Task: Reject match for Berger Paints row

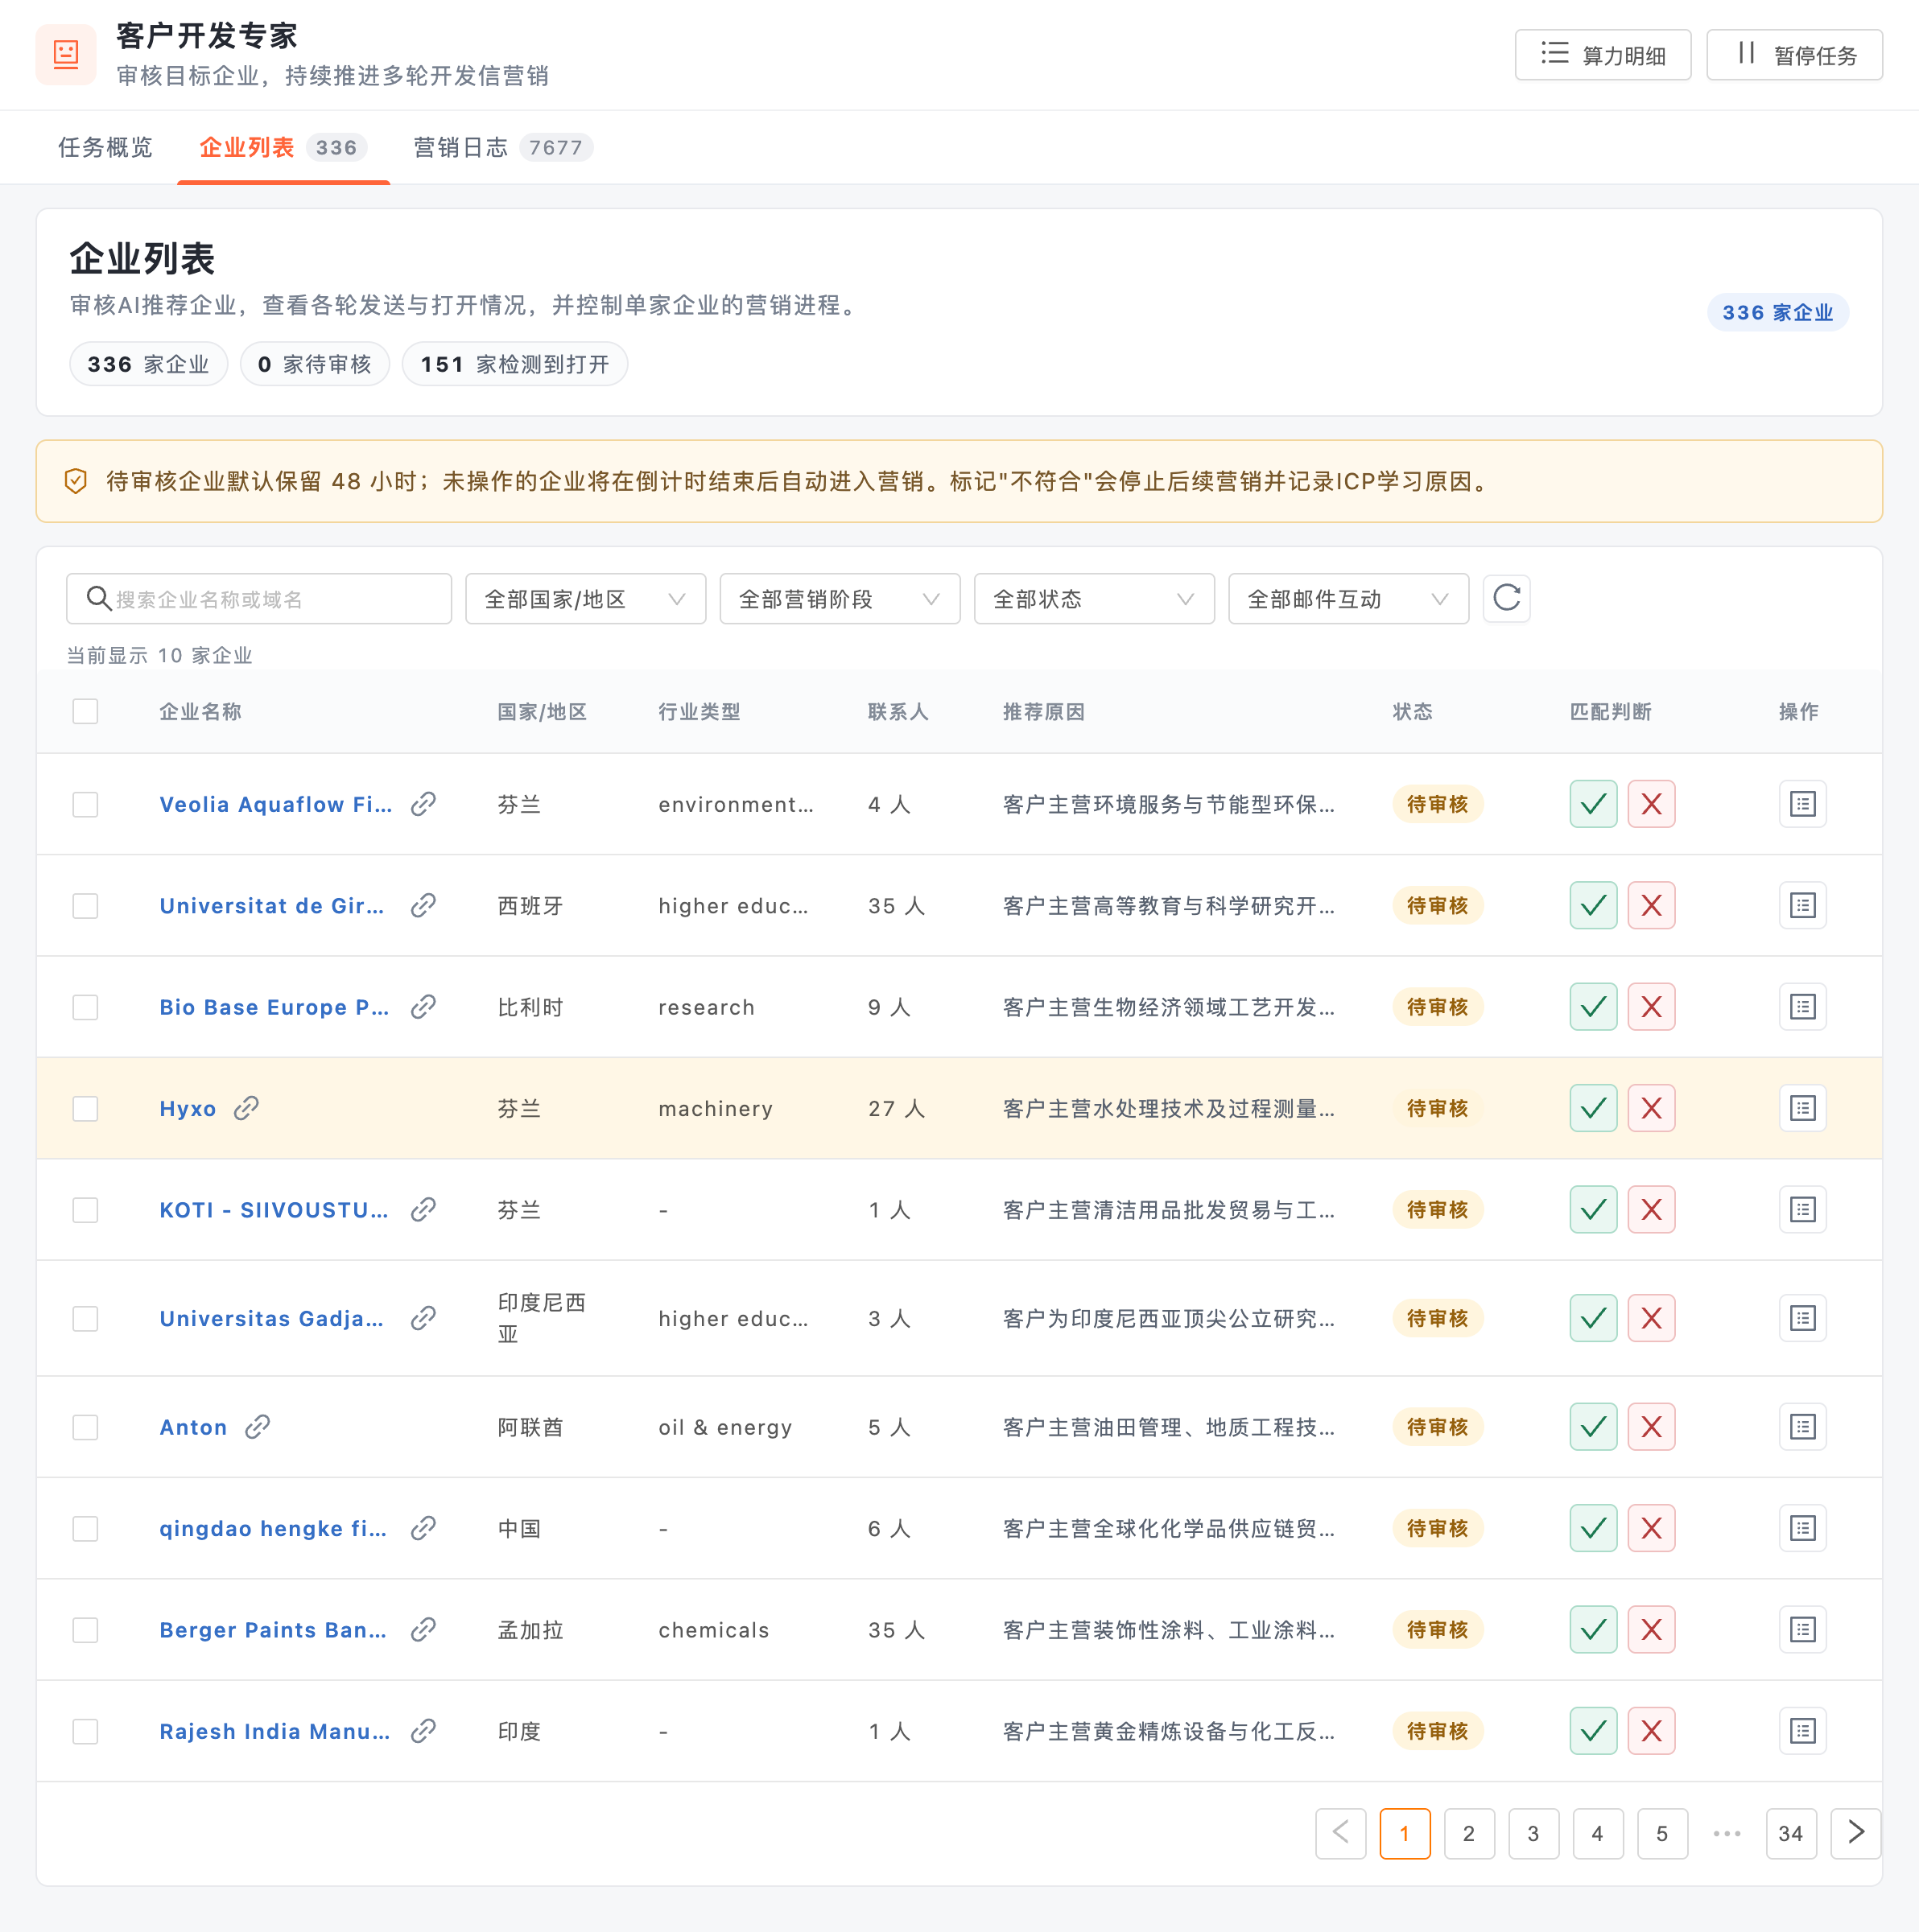Action: coord(1651,1630)
